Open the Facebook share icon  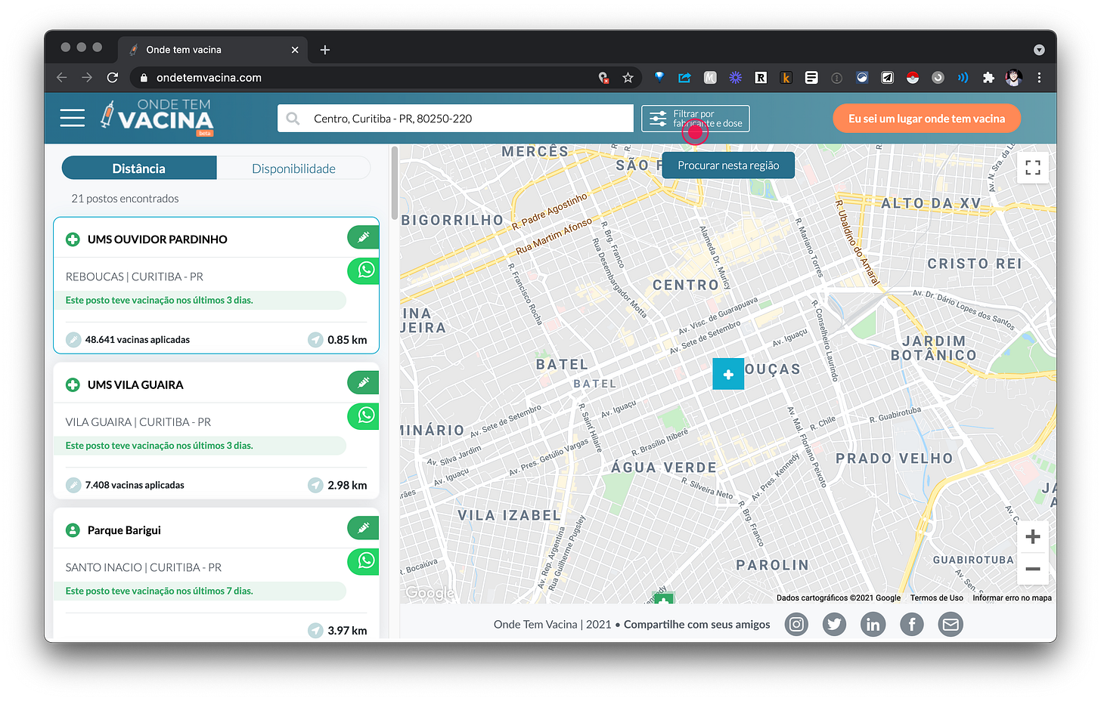[x=912, y=624]
